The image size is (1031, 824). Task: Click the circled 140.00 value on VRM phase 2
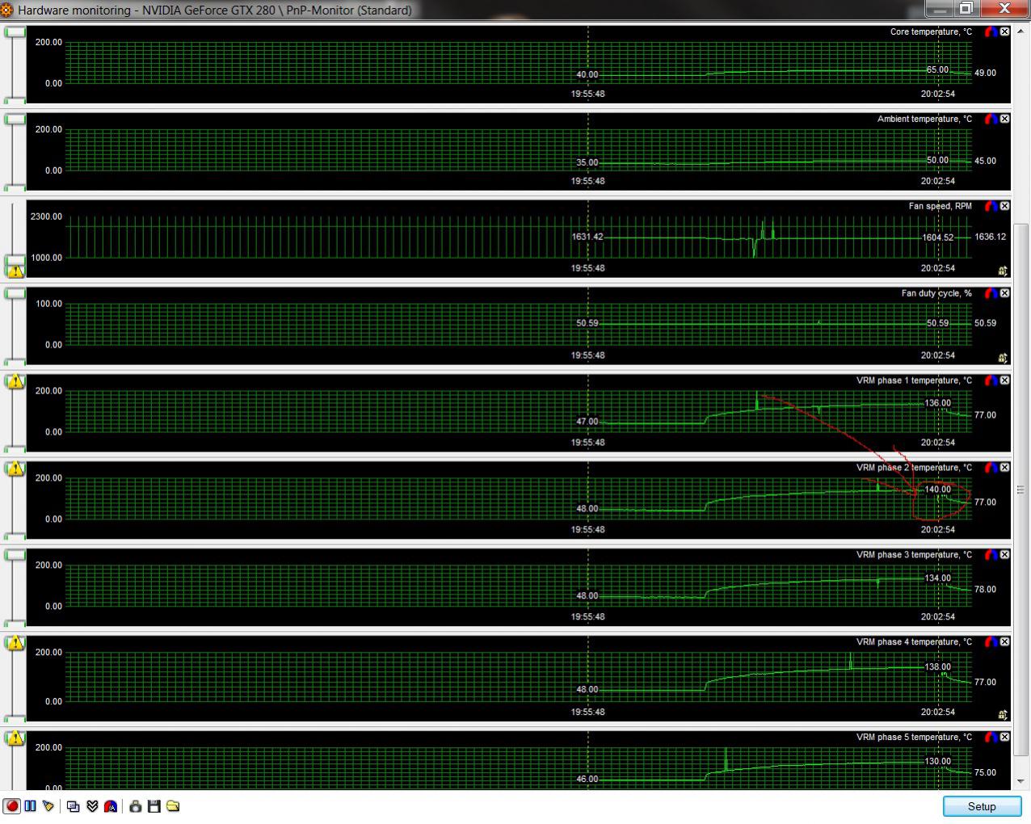click(937, 489)
